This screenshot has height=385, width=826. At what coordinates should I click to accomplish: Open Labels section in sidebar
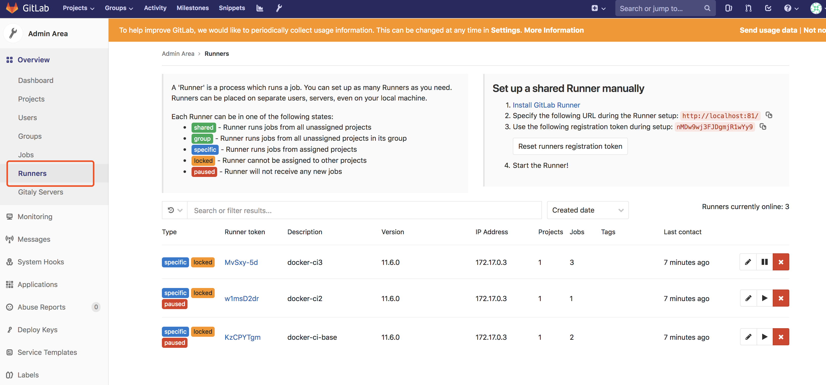click(x=28, y=374)
